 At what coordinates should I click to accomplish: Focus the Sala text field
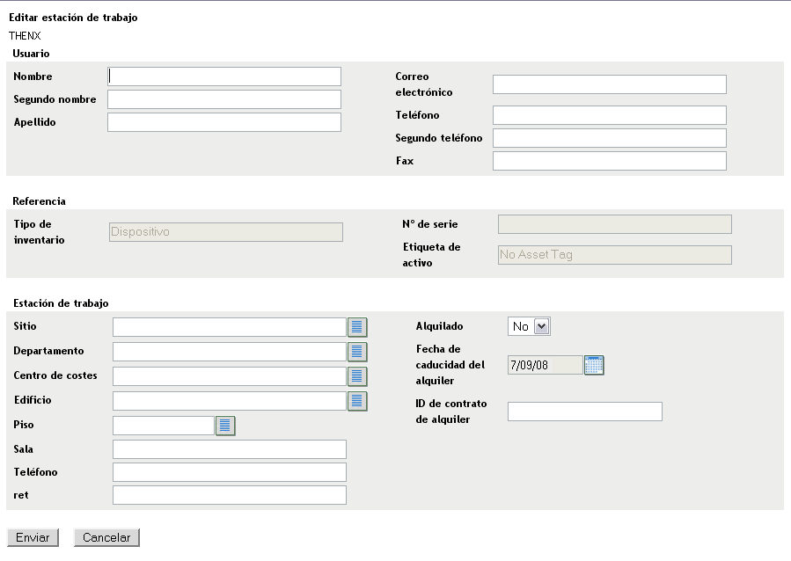[x=230, y=449]
